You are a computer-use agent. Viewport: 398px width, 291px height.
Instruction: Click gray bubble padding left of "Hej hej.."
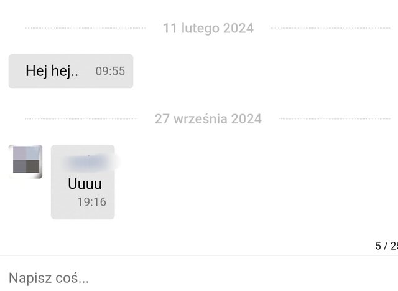coord(17,71)
